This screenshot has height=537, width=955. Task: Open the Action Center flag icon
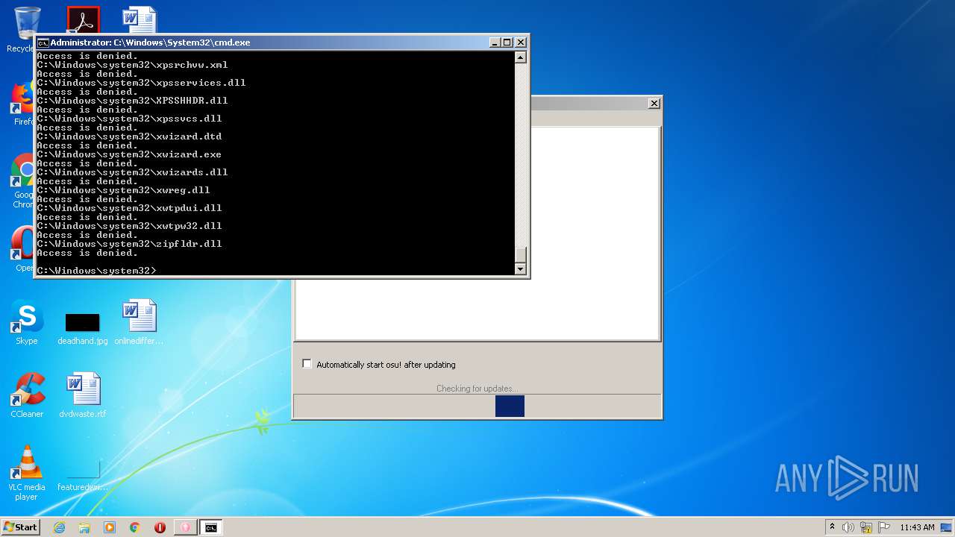coord(884,527)
